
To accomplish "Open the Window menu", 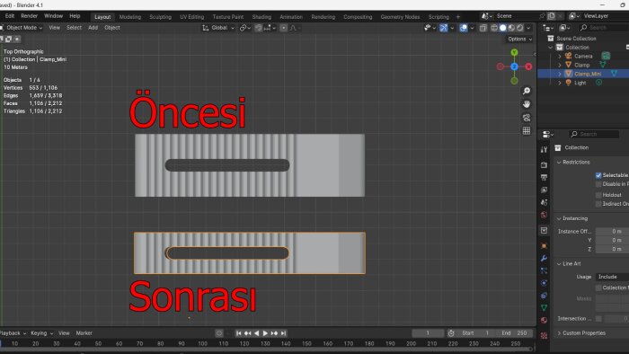I will [x=53, y=16].
